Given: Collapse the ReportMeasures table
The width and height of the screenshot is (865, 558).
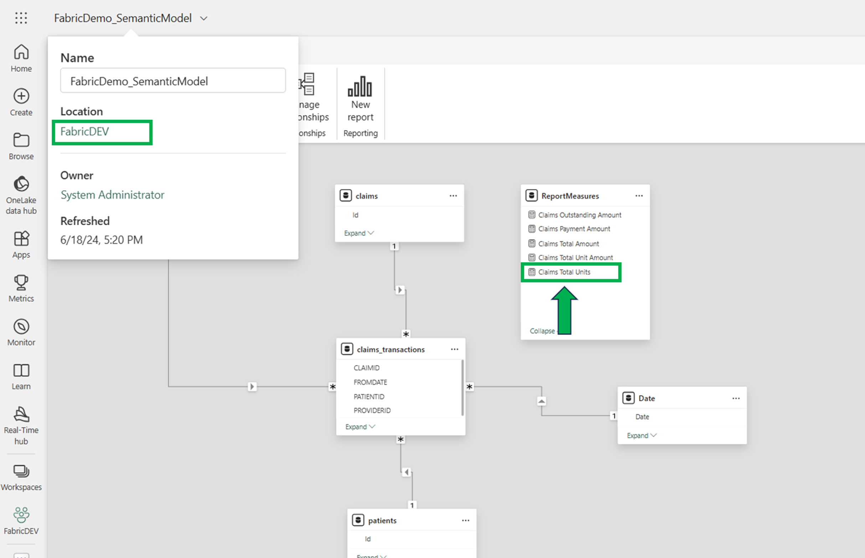Looking at the screenshot, I should (x=542, y=331).
